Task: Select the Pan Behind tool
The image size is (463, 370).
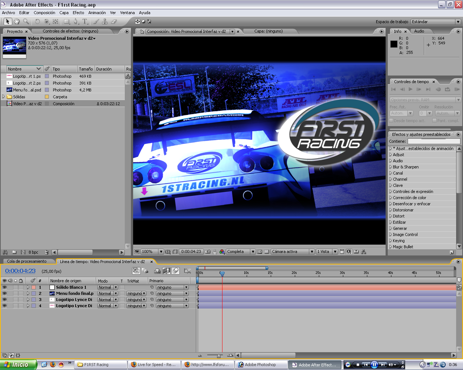Action: pos(55,22)
